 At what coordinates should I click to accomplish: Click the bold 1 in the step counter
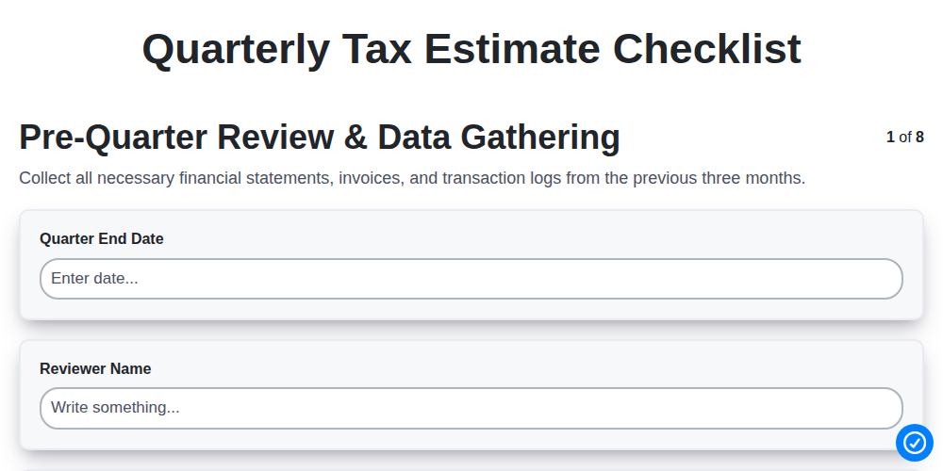tap(891, 137)
